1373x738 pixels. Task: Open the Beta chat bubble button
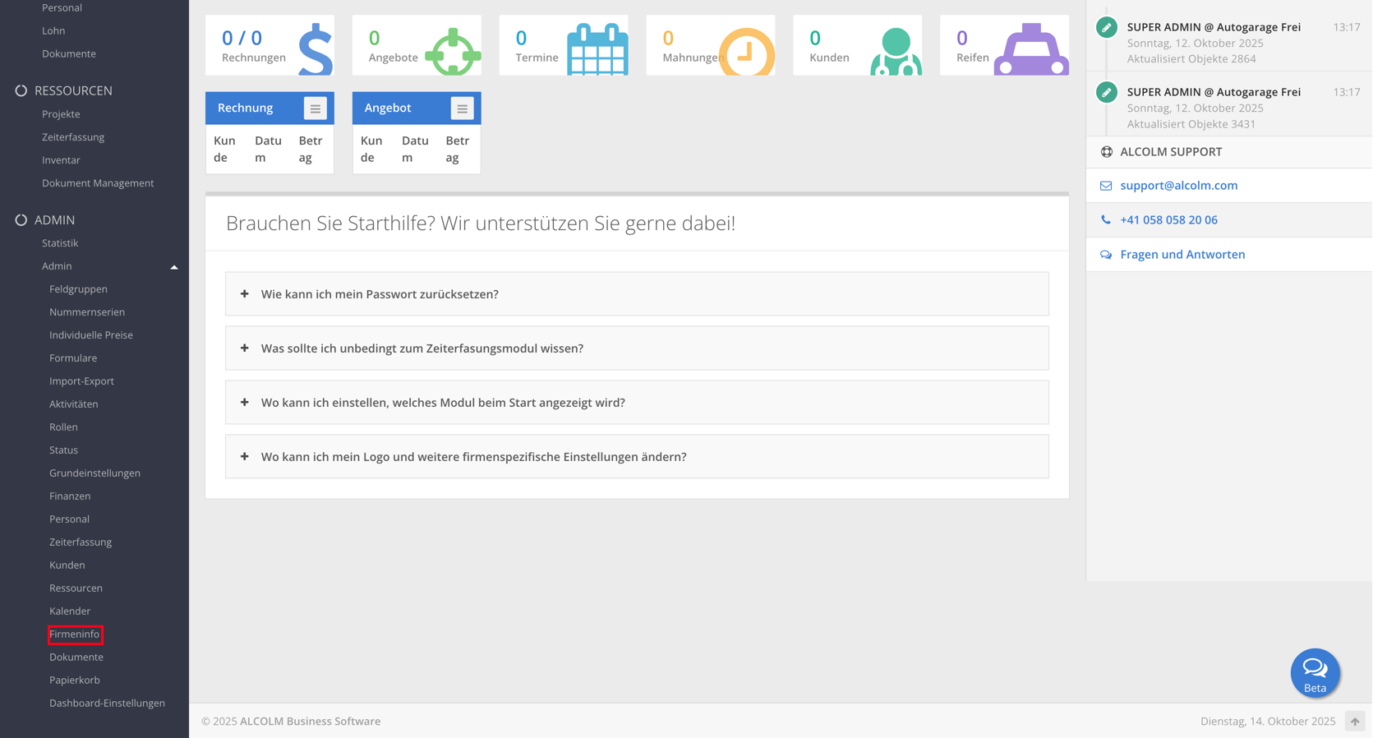[x=1315, y=672]
